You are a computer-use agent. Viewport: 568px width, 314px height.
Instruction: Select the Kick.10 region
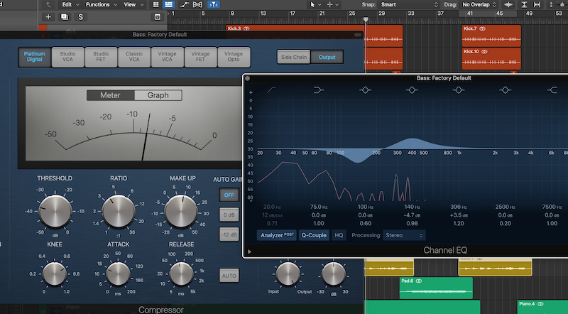[x=491, y=59]
